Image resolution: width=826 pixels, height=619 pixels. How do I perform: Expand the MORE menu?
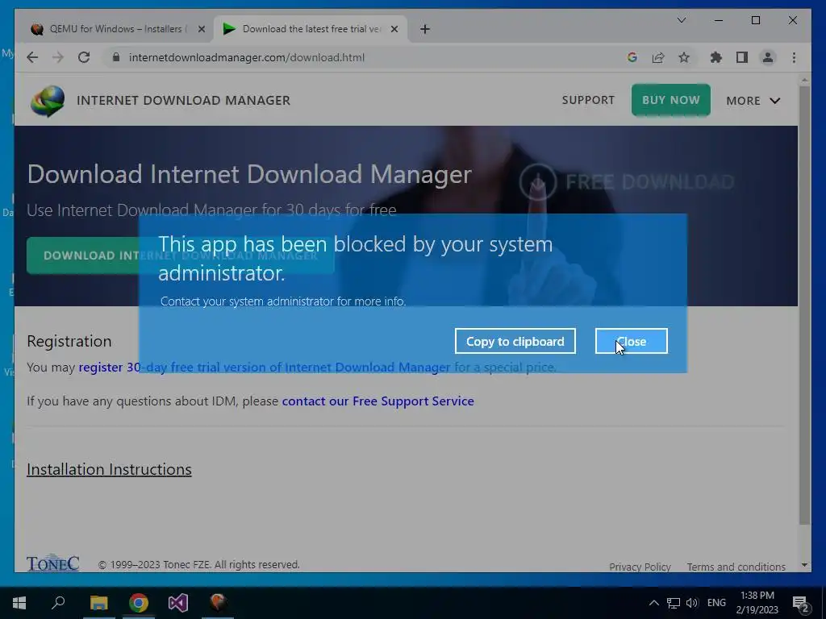coord(753,101)
